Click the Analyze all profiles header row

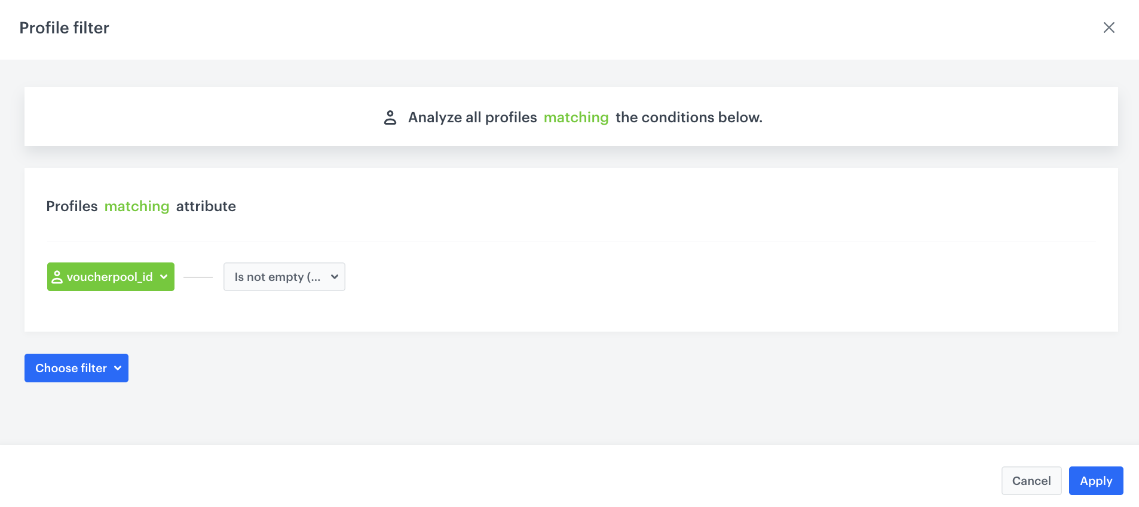[x=571, y=117]
